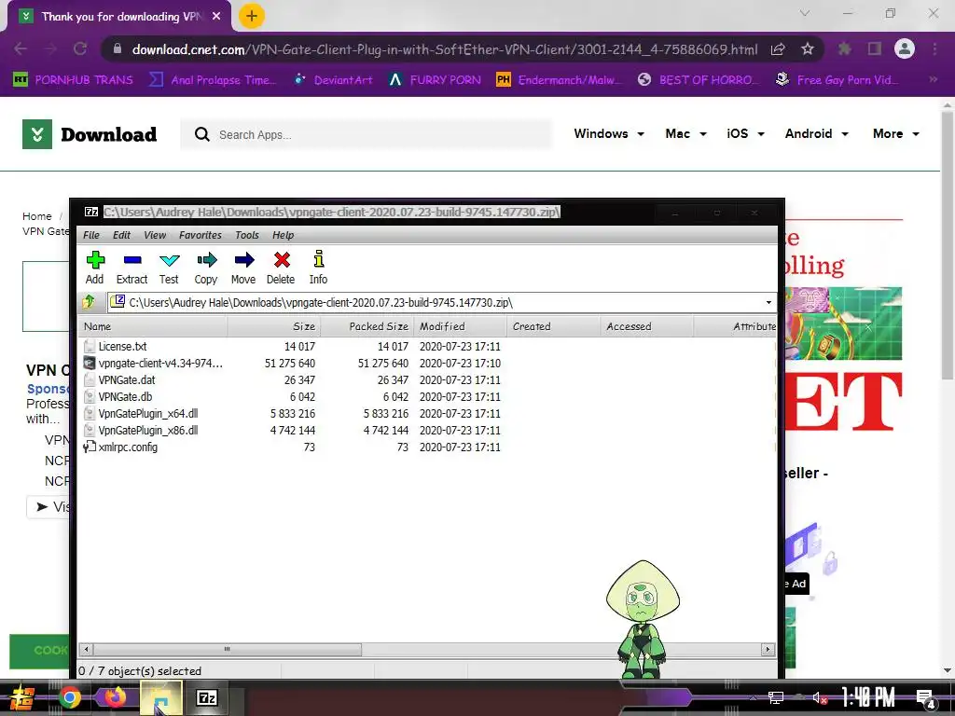Open the Chrome extensions puzzle icon
Viewport: 955px width, 716px height.
coord(844,48)
